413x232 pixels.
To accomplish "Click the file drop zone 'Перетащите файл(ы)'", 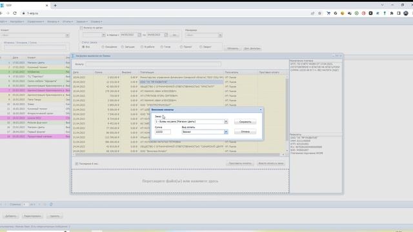I will tap(180, 181).
